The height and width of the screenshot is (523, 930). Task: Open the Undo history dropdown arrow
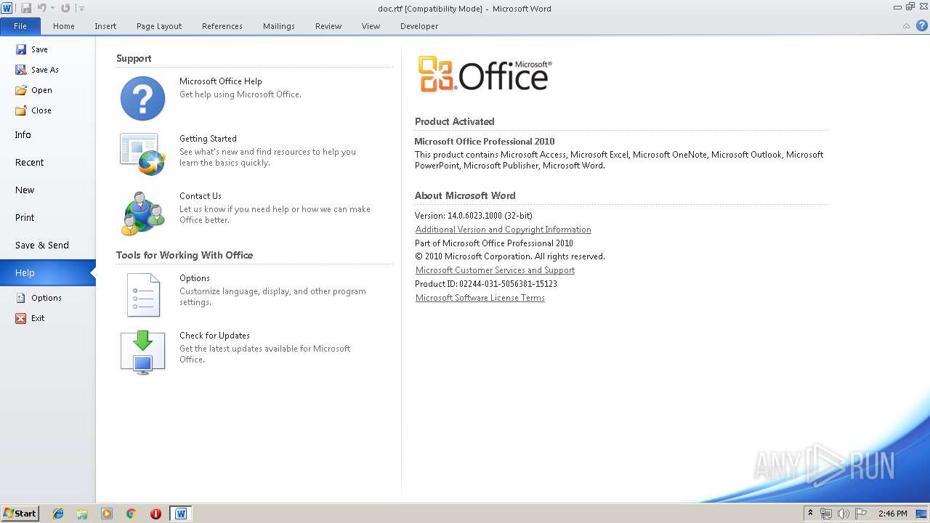click(x=52, y=9)
